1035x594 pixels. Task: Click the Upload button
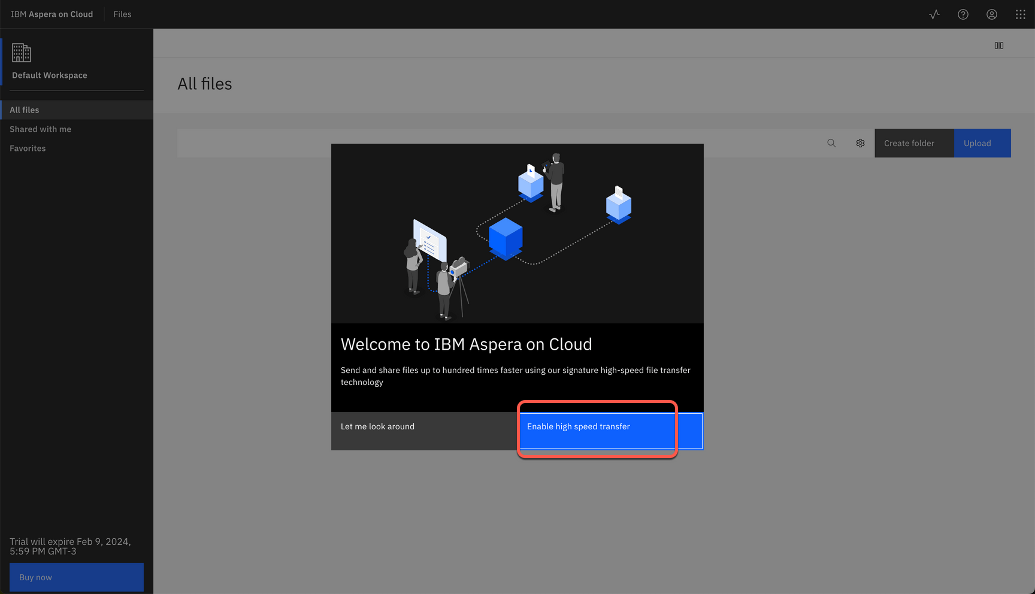(x=982, y=143)
